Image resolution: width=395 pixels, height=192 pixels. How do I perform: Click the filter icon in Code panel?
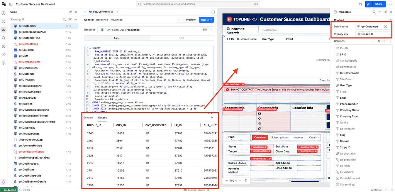point(70,19)
